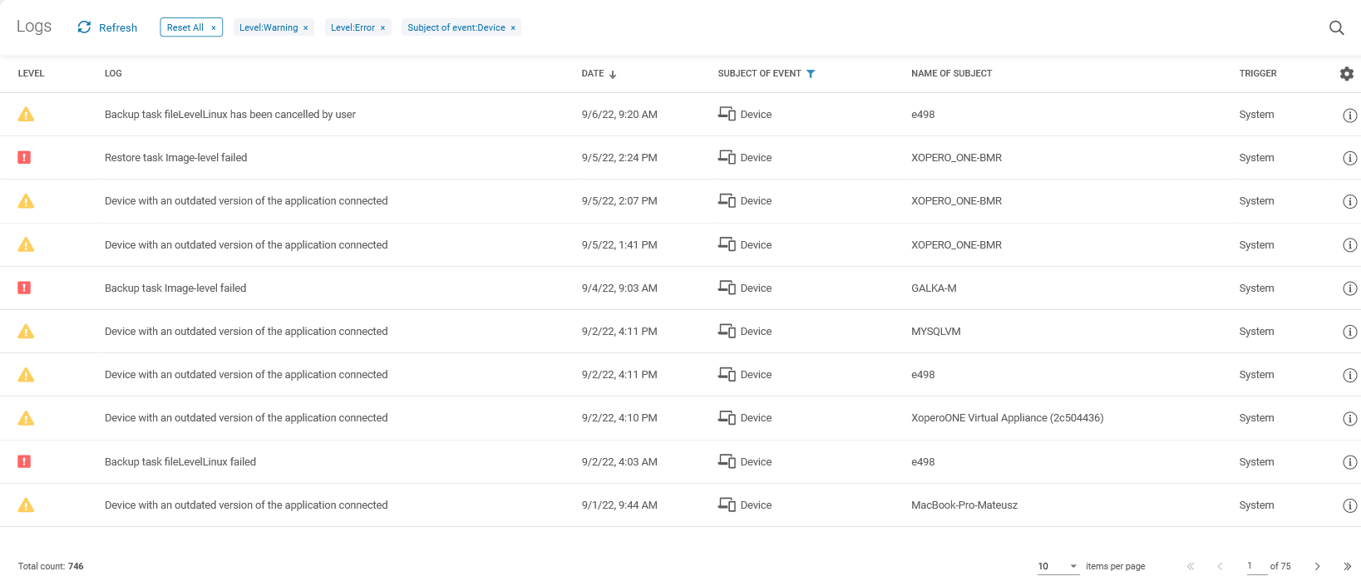Show details icon for Restore task failed row
1361x586 pixels.
click(1349, 159)
